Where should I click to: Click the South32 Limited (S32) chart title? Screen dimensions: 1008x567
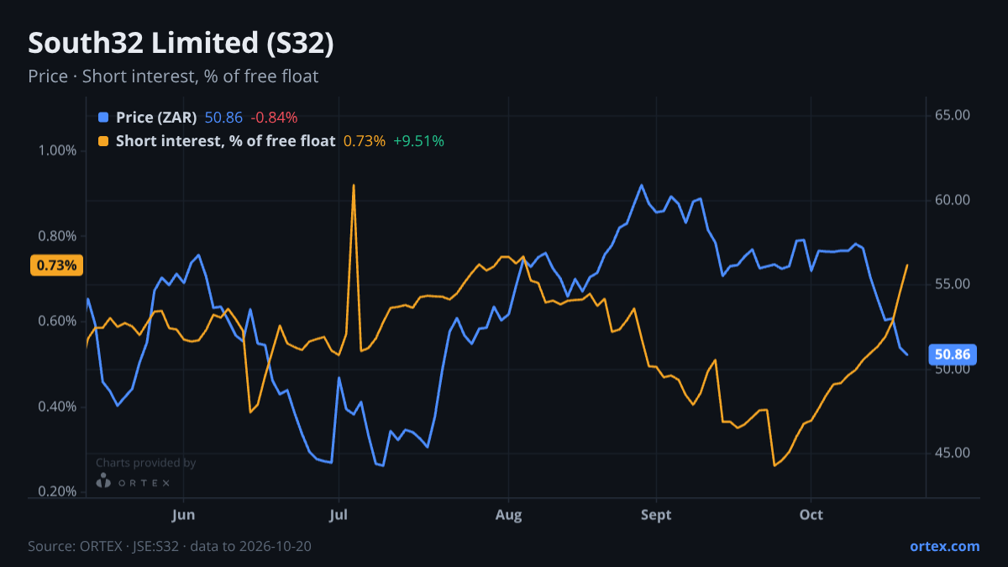point(181,44)
